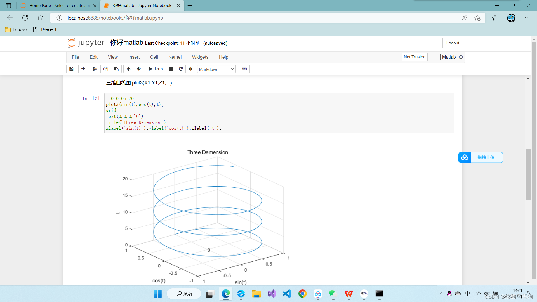Move the selected cell up
Viewport: 537px width, 302px height.
click(x=129, y=69)
